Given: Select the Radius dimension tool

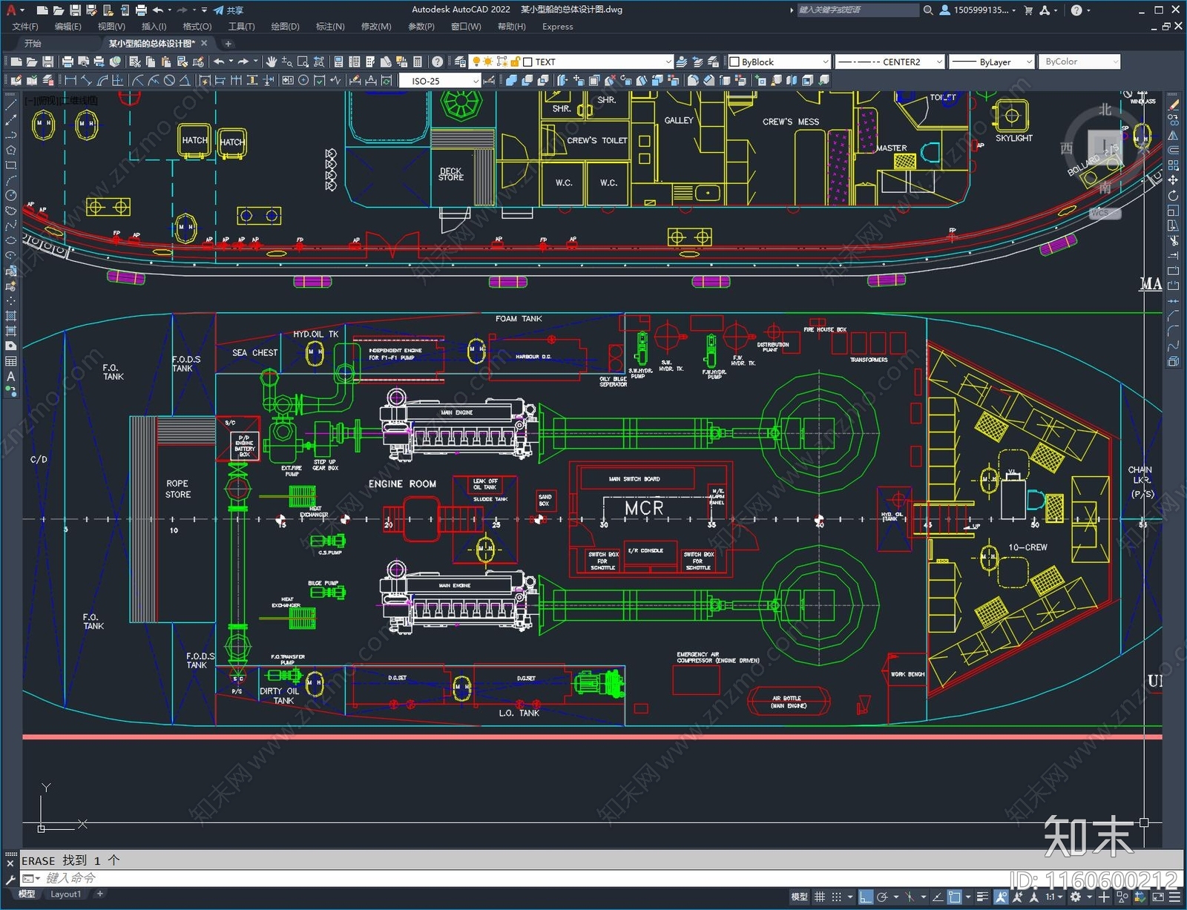Looking at the screenshot, I should [x=137, y=80].
